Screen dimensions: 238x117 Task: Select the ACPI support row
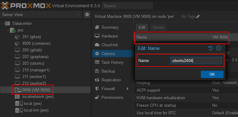[186, 90]
